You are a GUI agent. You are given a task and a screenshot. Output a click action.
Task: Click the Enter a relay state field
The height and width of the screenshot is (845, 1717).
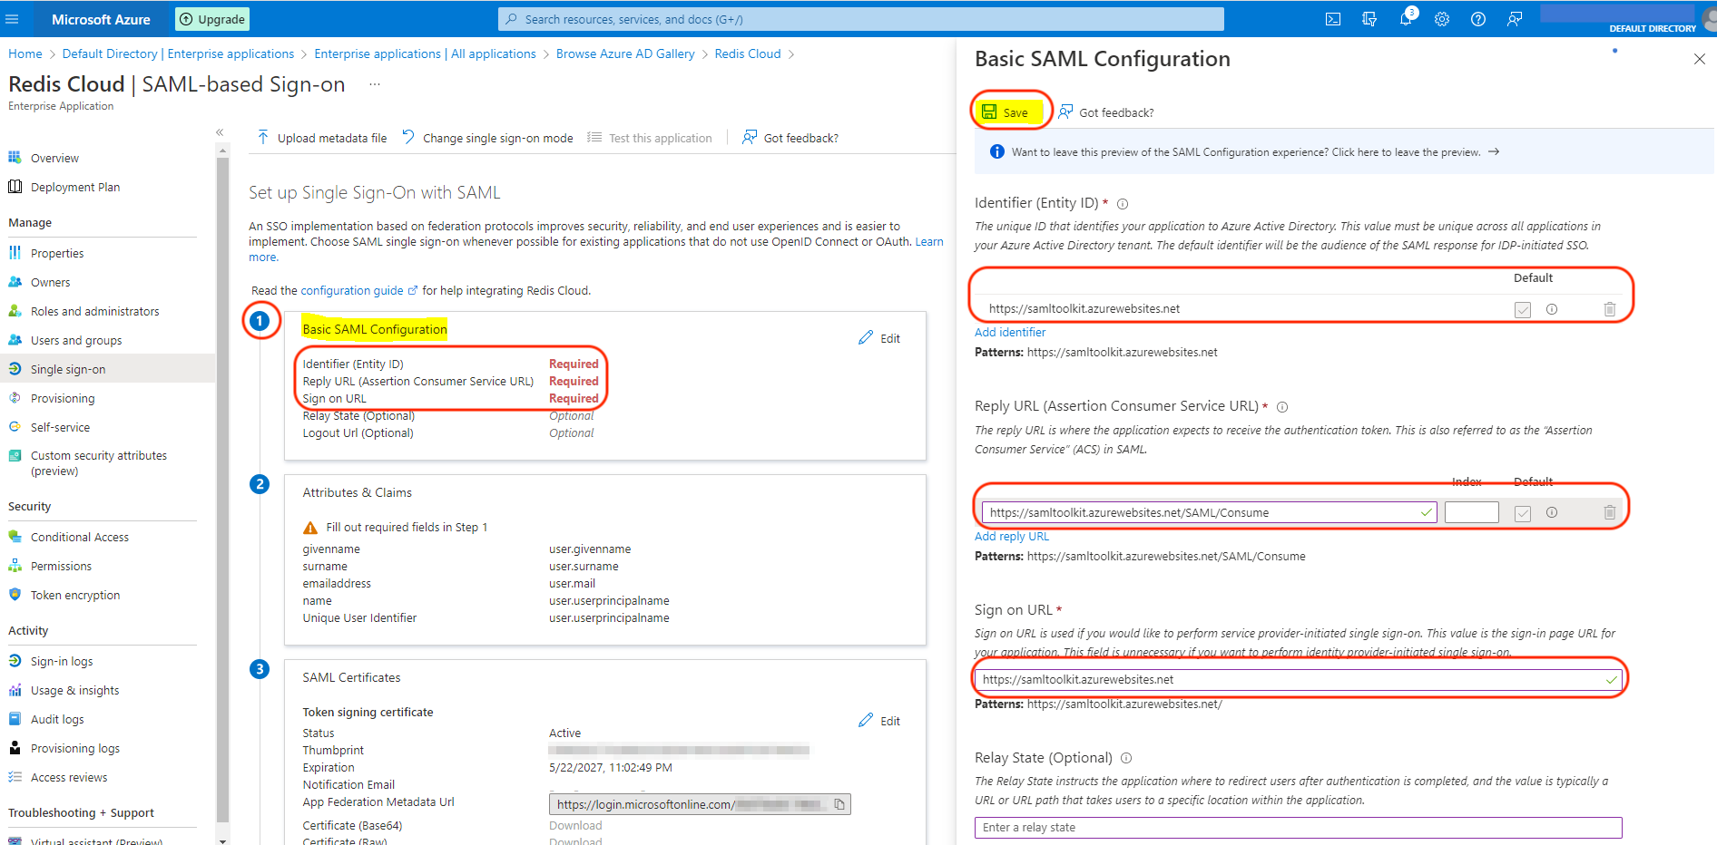coord(1298,827)
